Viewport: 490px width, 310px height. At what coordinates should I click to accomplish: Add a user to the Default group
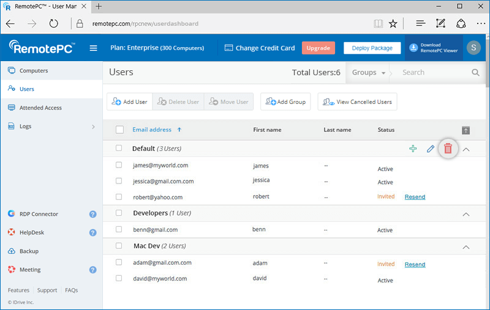pos(413,149)
